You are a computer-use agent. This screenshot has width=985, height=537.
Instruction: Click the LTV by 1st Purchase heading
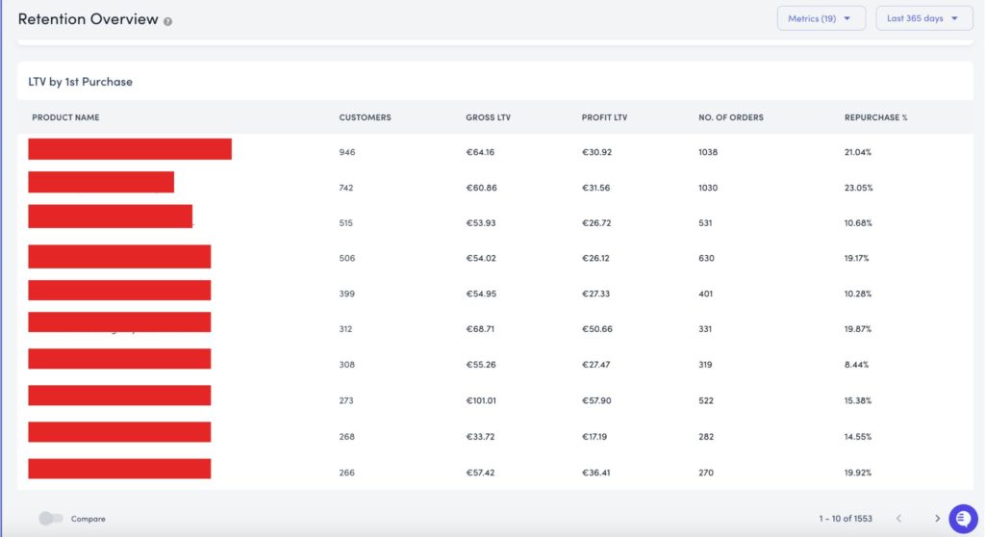[x=81, y=82]
